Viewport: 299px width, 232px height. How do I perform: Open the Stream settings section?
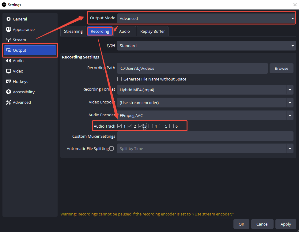click(20, 40)
